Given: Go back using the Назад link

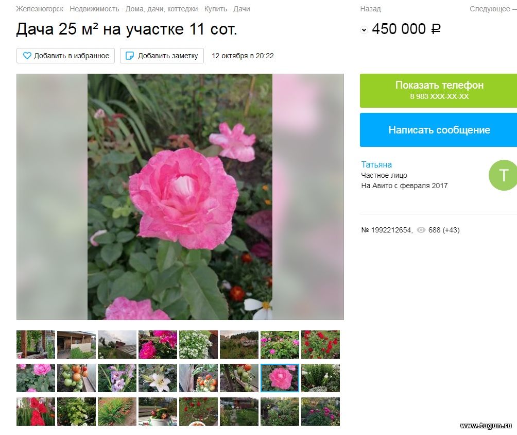Looking at the screenshot, I should pos(370,9).
